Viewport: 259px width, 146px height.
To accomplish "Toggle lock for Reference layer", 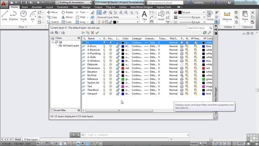I will (118, 79).
